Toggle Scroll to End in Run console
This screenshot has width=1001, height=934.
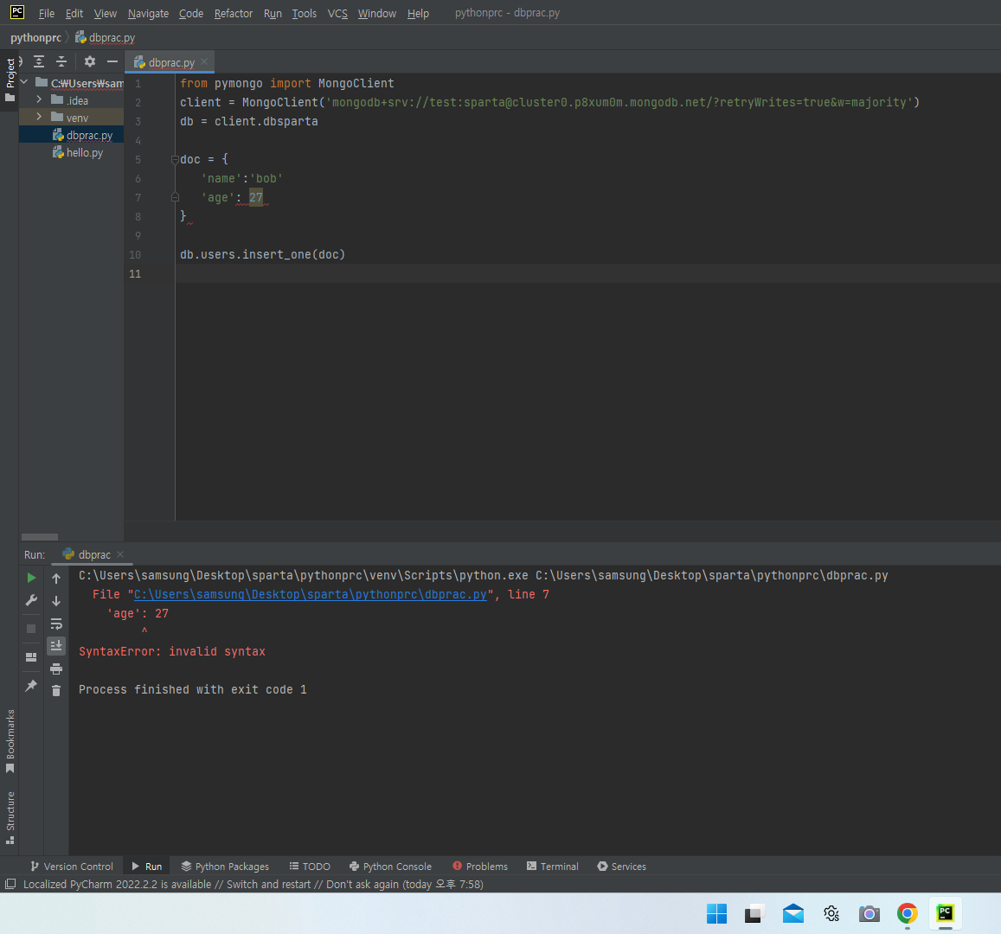(x=56, y=646)
